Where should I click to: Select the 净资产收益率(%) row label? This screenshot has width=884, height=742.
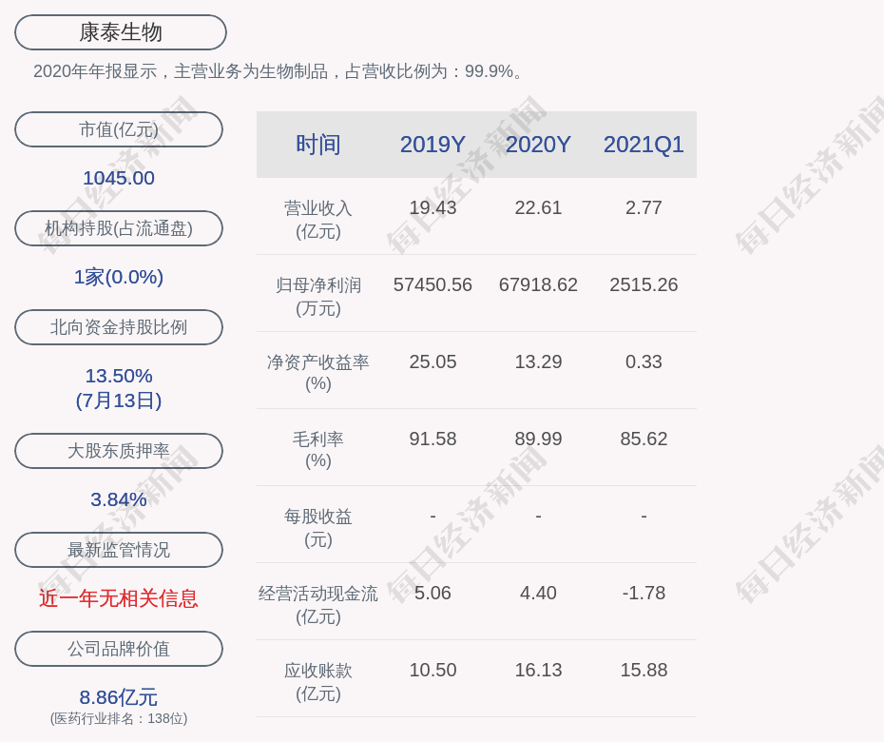click(318, 373)
